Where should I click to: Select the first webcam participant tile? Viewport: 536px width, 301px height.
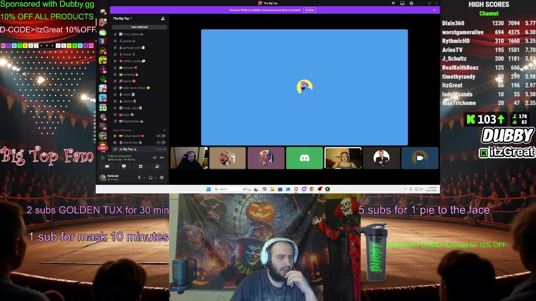point(189,158)
